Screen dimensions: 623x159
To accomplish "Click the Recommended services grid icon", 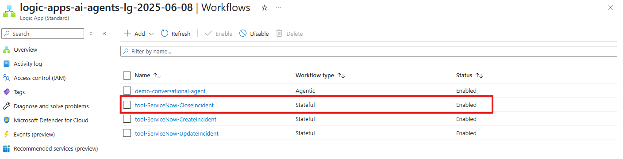I will click(x=7, y=148).
